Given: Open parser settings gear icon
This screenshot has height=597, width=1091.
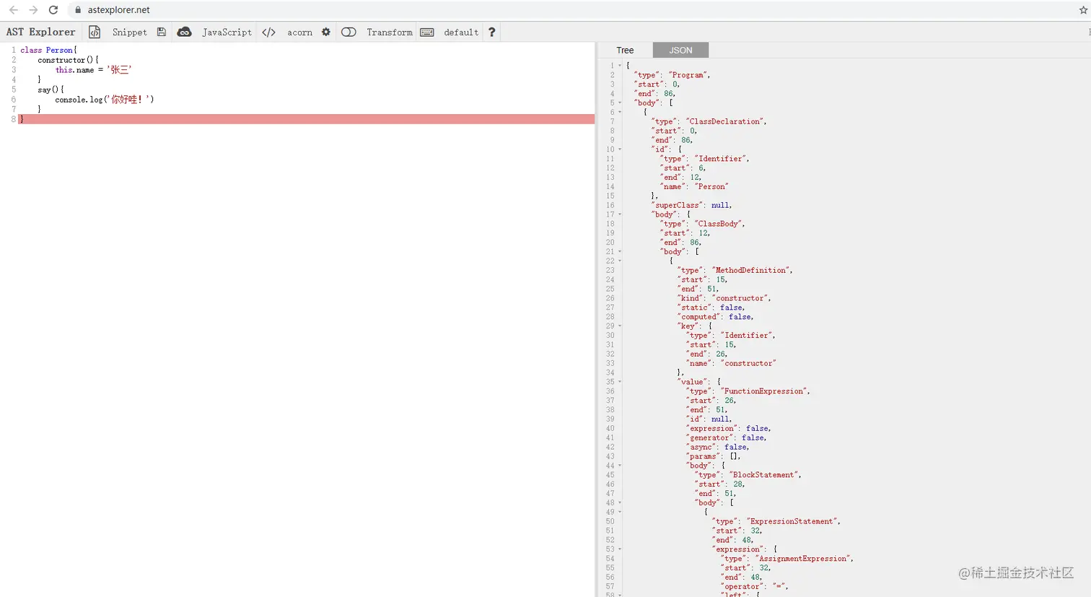Looking at the screenshot, I should pos(326,32).
